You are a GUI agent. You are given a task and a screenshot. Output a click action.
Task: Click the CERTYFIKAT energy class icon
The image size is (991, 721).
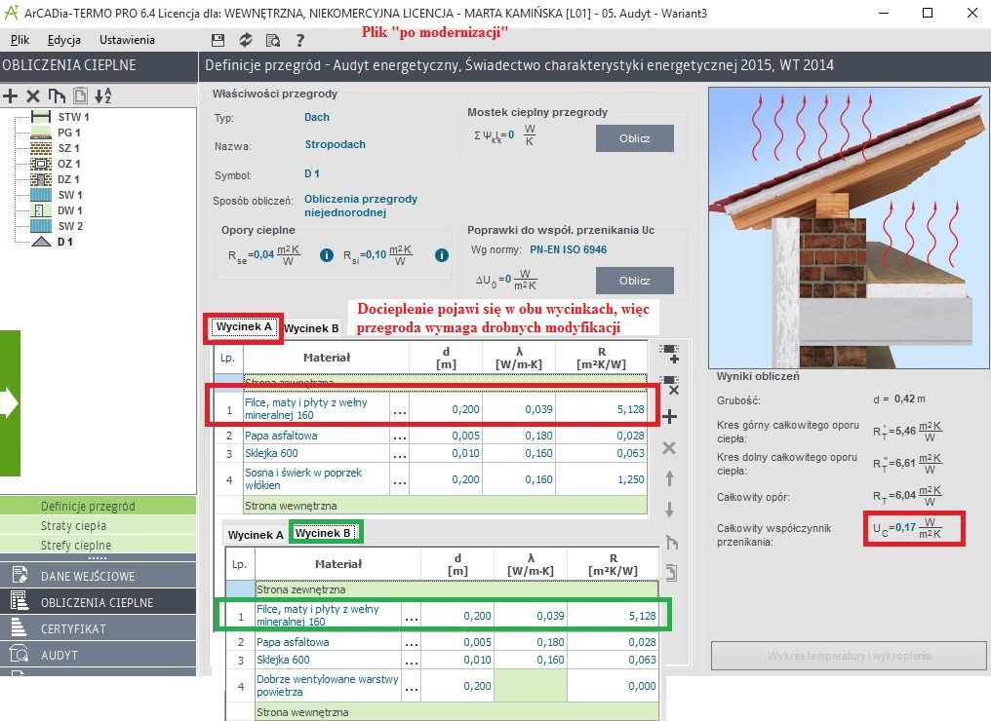click(x=20, y=627)
